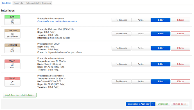Click the 6in4-omr6in4 tunnel icon under OMR6IN4
The width and height of the screenshot is (194, 110).
(12, 34)
